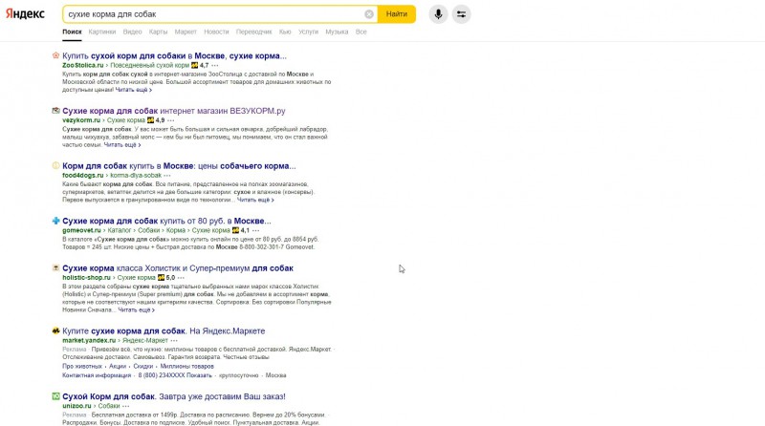Click the rating badge next to 5,0 for holistic-shop.ru
765x426 pixels.
(161, 278)
